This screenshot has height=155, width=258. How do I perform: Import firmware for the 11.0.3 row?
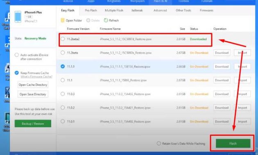(x=242, y=94)
